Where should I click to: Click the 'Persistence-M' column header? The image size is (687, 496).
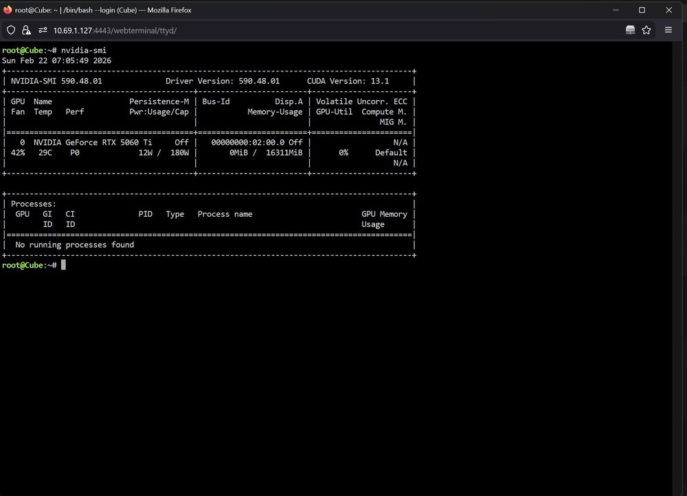coord(159,102)
